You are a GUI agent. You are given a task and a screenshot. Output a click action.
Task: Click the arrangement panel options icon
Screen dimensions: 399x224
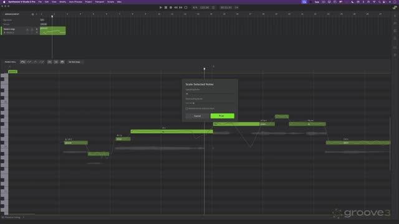pos(32,14)
